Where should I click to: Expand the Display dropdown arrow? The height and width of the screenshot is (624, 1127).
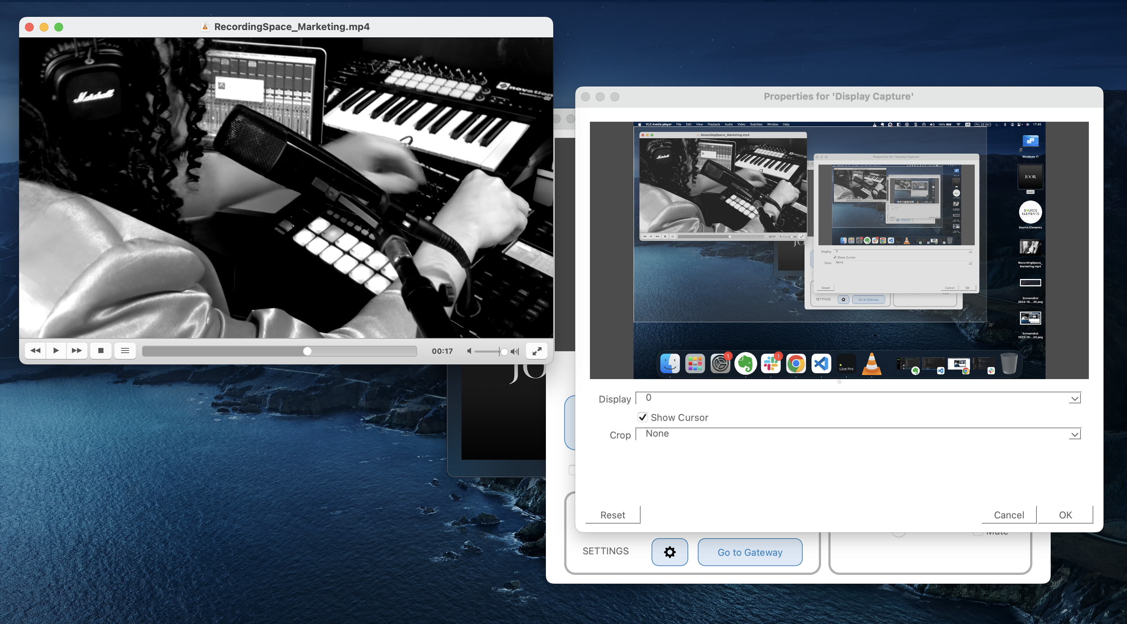click(1074, 399)
